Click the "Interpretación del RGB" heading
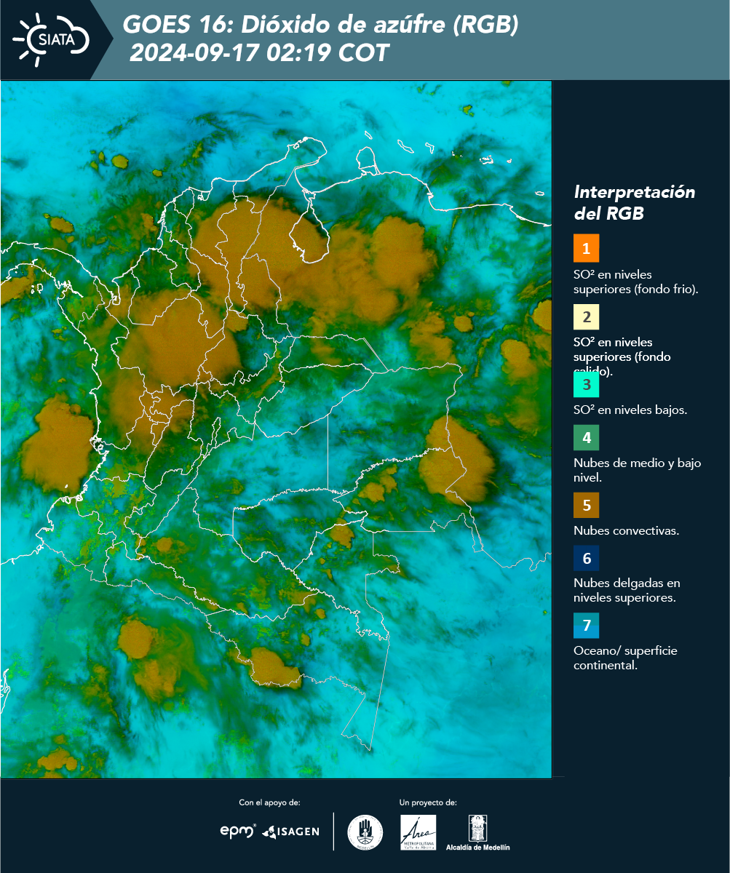The image size is (730, 873). pyautogui.click(x=635, y=203)
